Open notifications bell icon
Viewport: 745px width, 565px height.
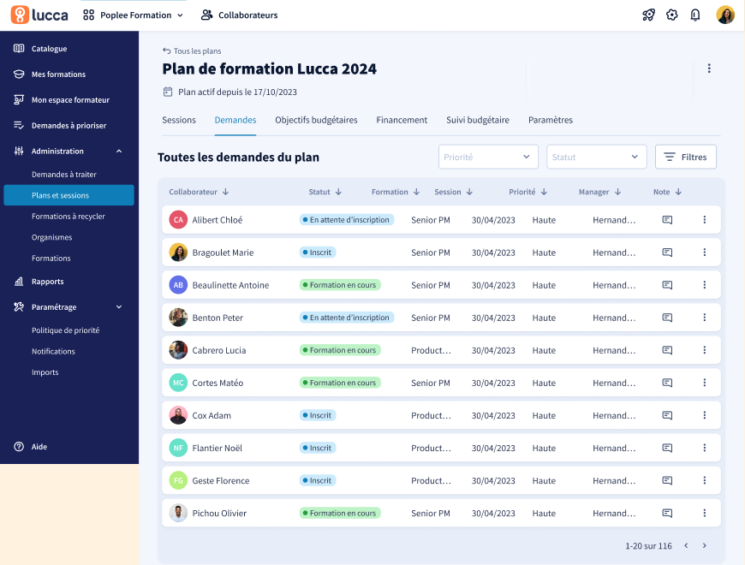[x=695, y=15]
